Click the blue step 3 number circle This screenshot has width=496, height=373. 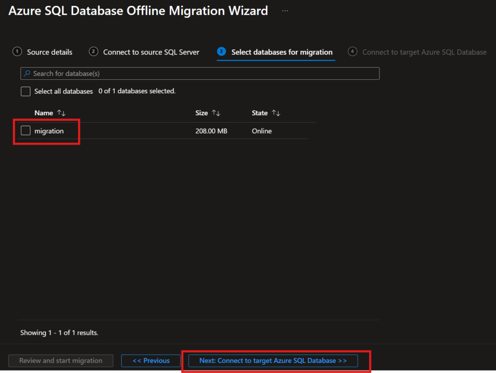pos(222,52)
